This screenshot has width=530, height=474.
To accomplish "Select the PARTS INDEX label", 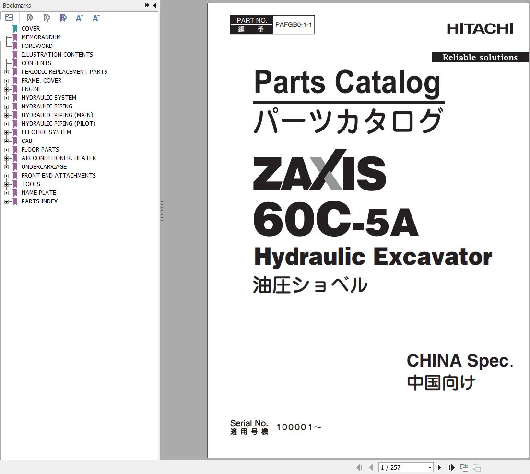I will (39, 201).
